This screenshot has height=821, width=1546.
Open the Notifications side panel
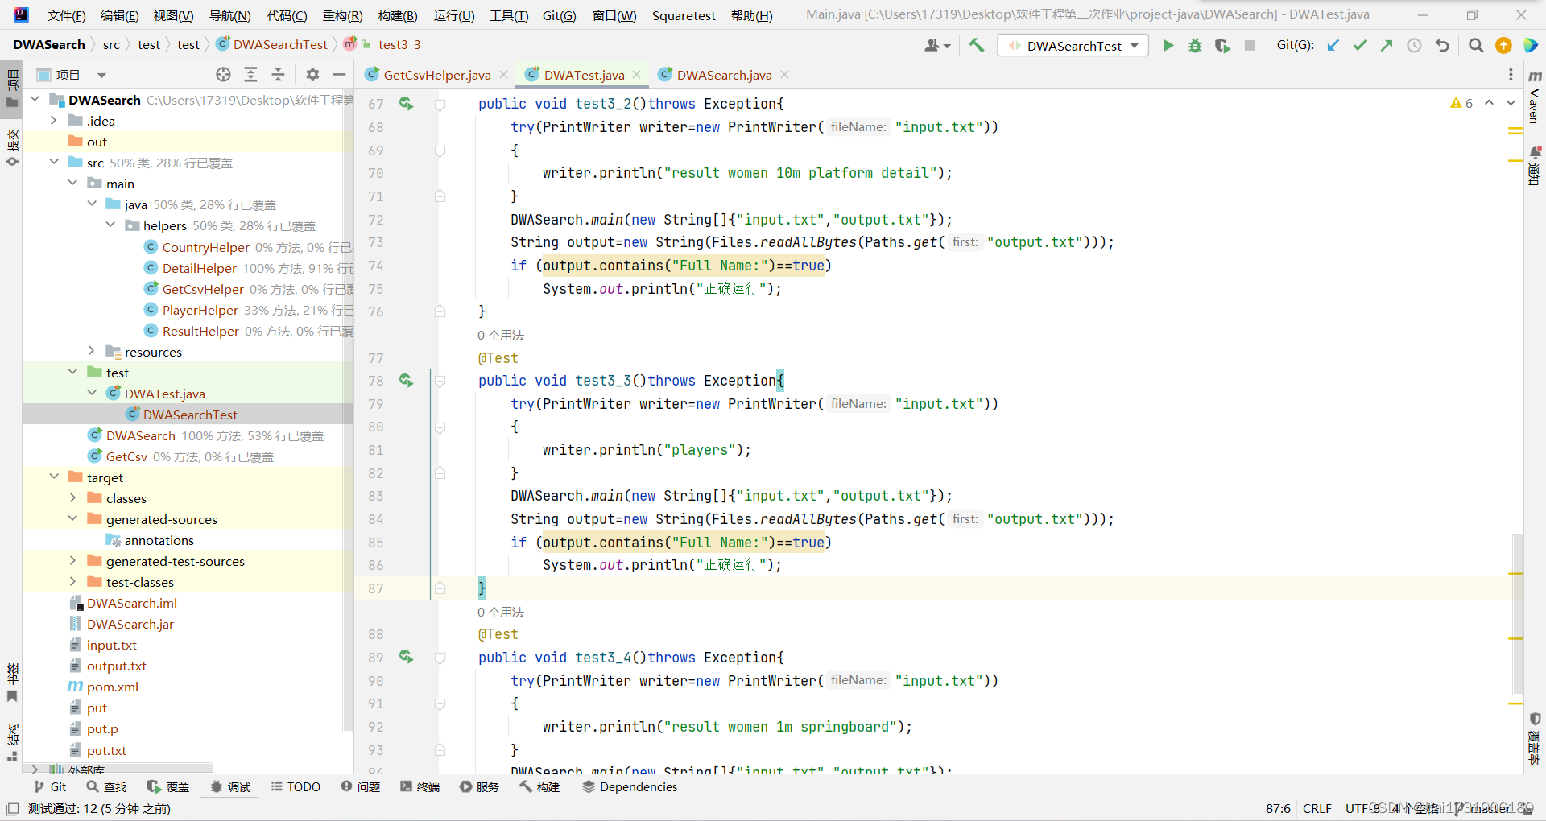[x=1535, y=166]
